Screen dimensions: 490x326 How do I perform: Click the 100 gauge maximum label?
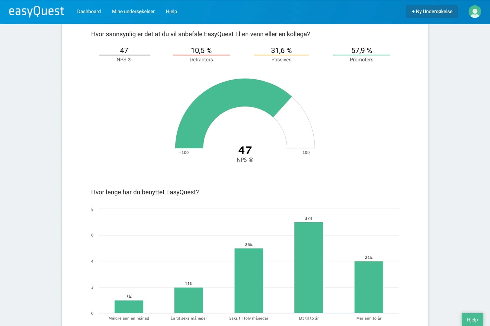(306, 152)
